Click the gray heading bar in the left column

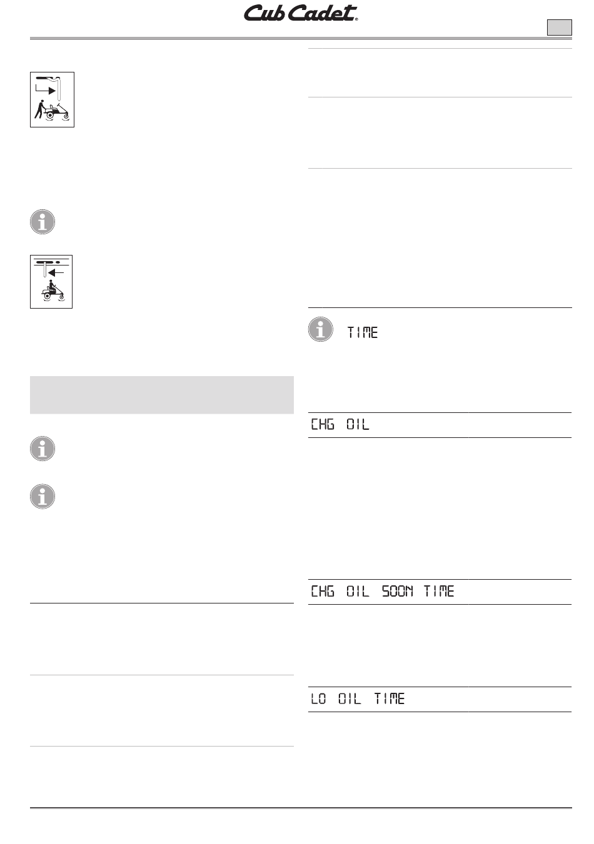(x=161, y=395)
